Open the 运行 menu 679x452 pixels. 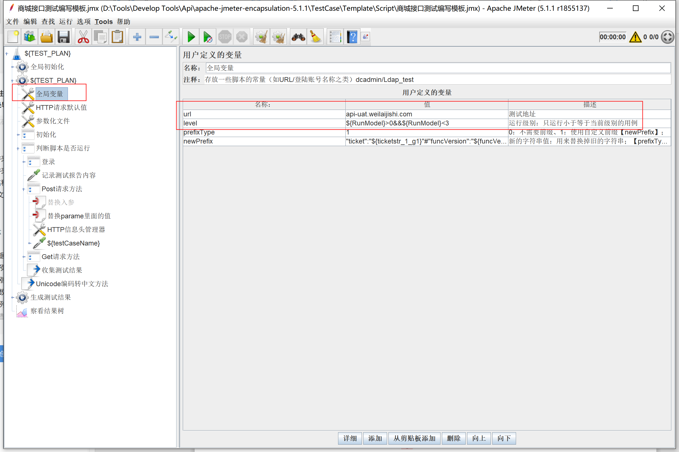[66, 22]
